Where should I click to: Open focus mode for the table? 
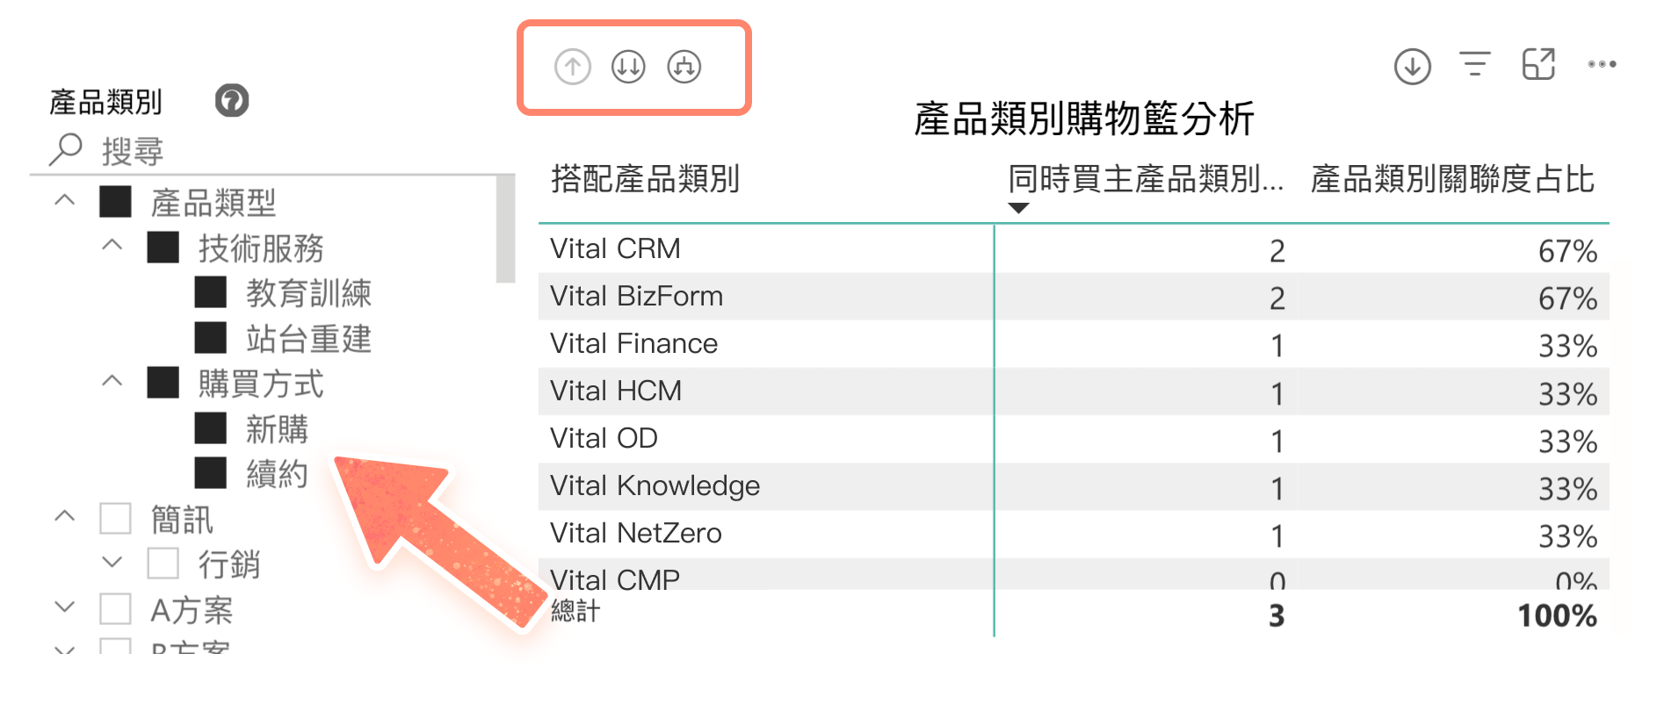point(1538,65)
